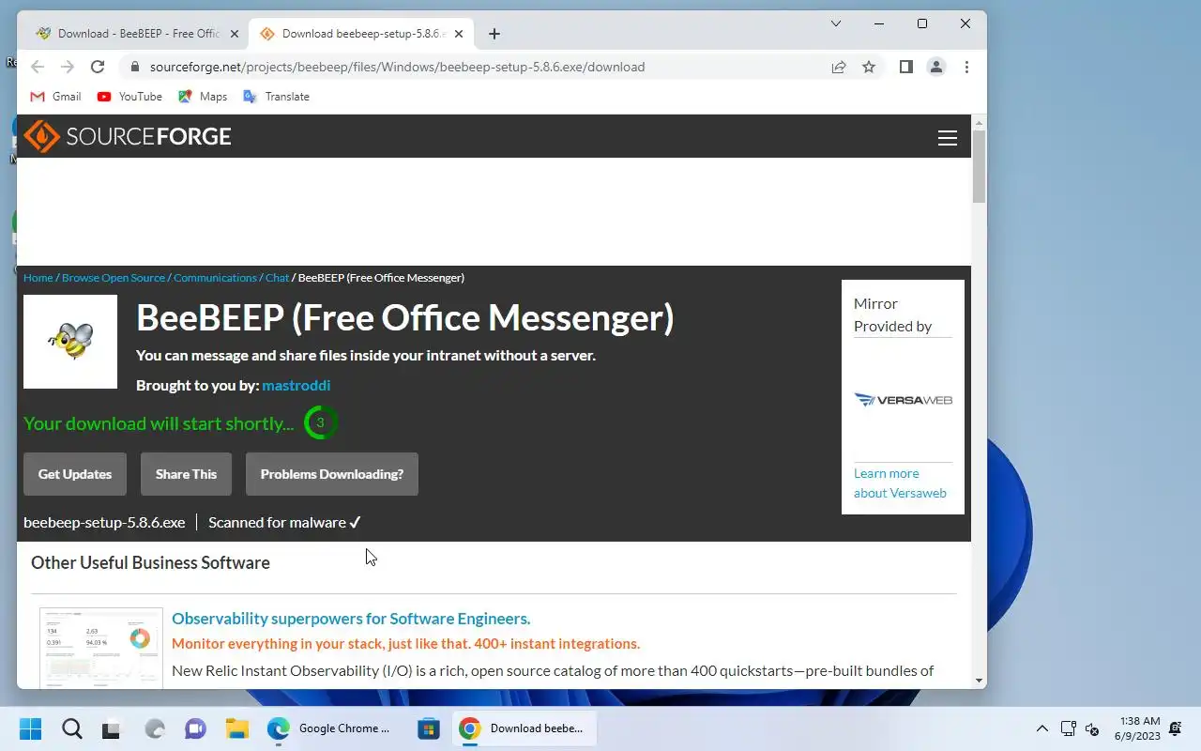Click the Versaweb mirror logo
Image resolution: width=1201 pixels, height=751 pixels.
click(x=904, y=400)
